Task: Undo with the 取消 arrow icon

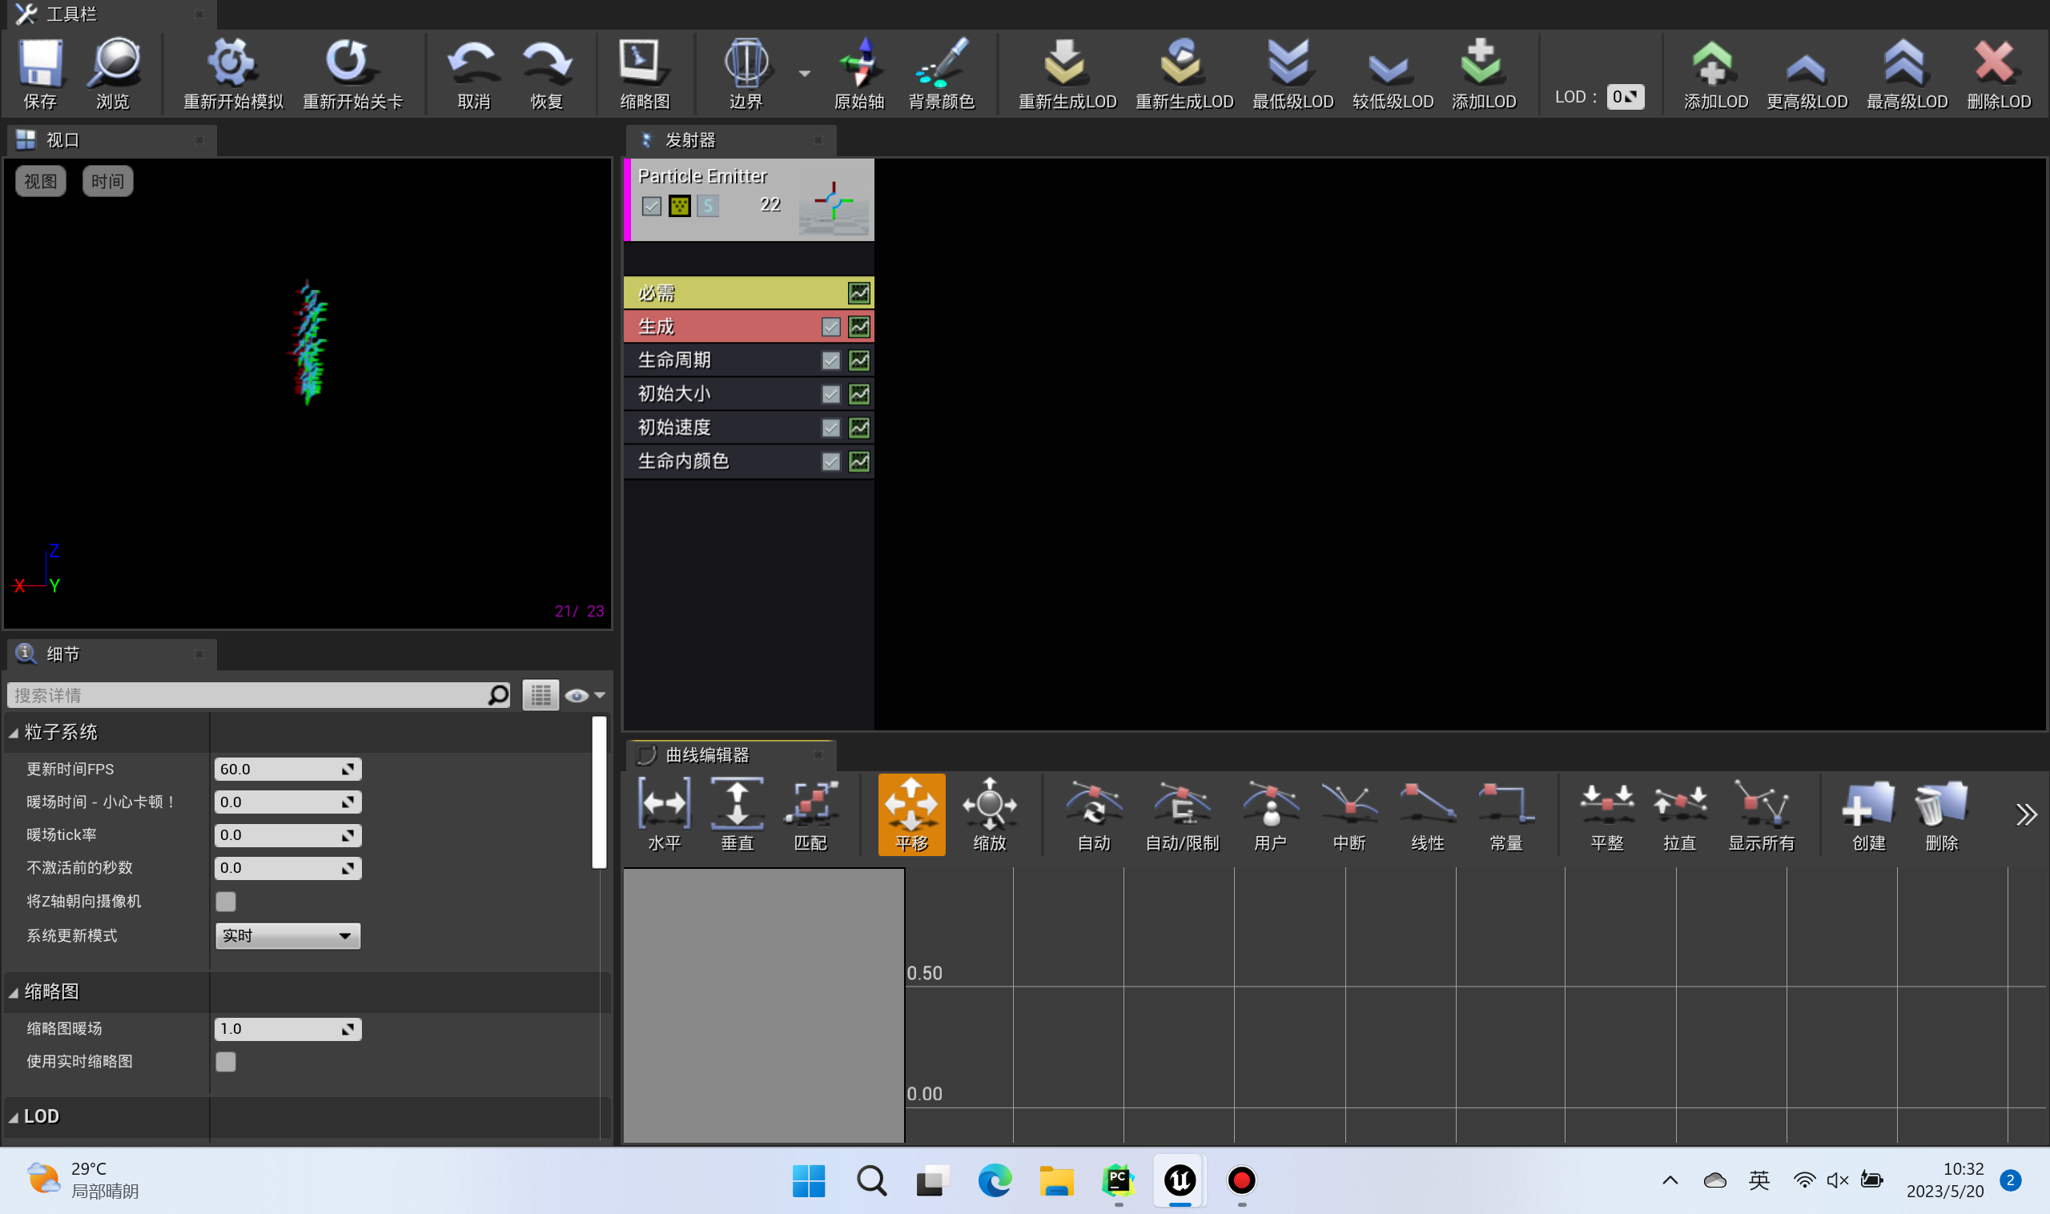Action: point(472,73)
